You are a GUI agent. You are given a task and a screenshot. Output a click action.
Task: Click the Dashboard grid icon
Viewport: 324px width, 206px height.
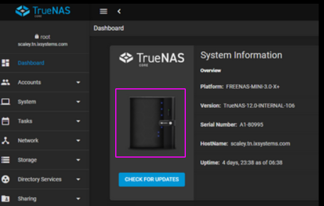tap(5, 63)
